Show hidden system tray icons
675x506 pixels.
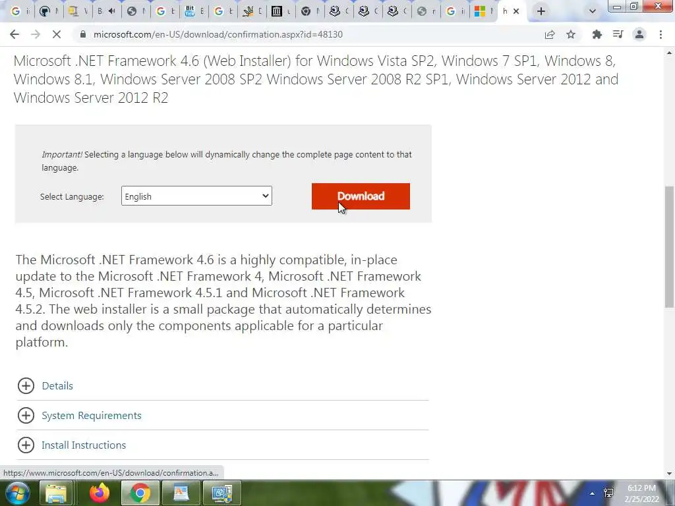click(593, 493)
